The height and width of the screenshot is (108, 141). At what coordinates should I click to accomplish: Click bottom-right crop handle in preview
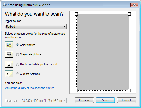click(129, 91)
